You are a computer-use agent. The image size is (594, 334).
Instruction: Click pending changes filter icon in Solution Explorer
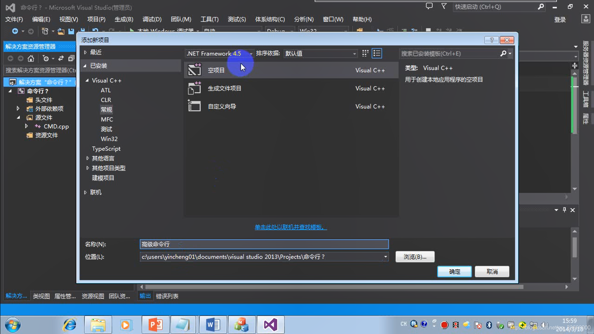46,59
